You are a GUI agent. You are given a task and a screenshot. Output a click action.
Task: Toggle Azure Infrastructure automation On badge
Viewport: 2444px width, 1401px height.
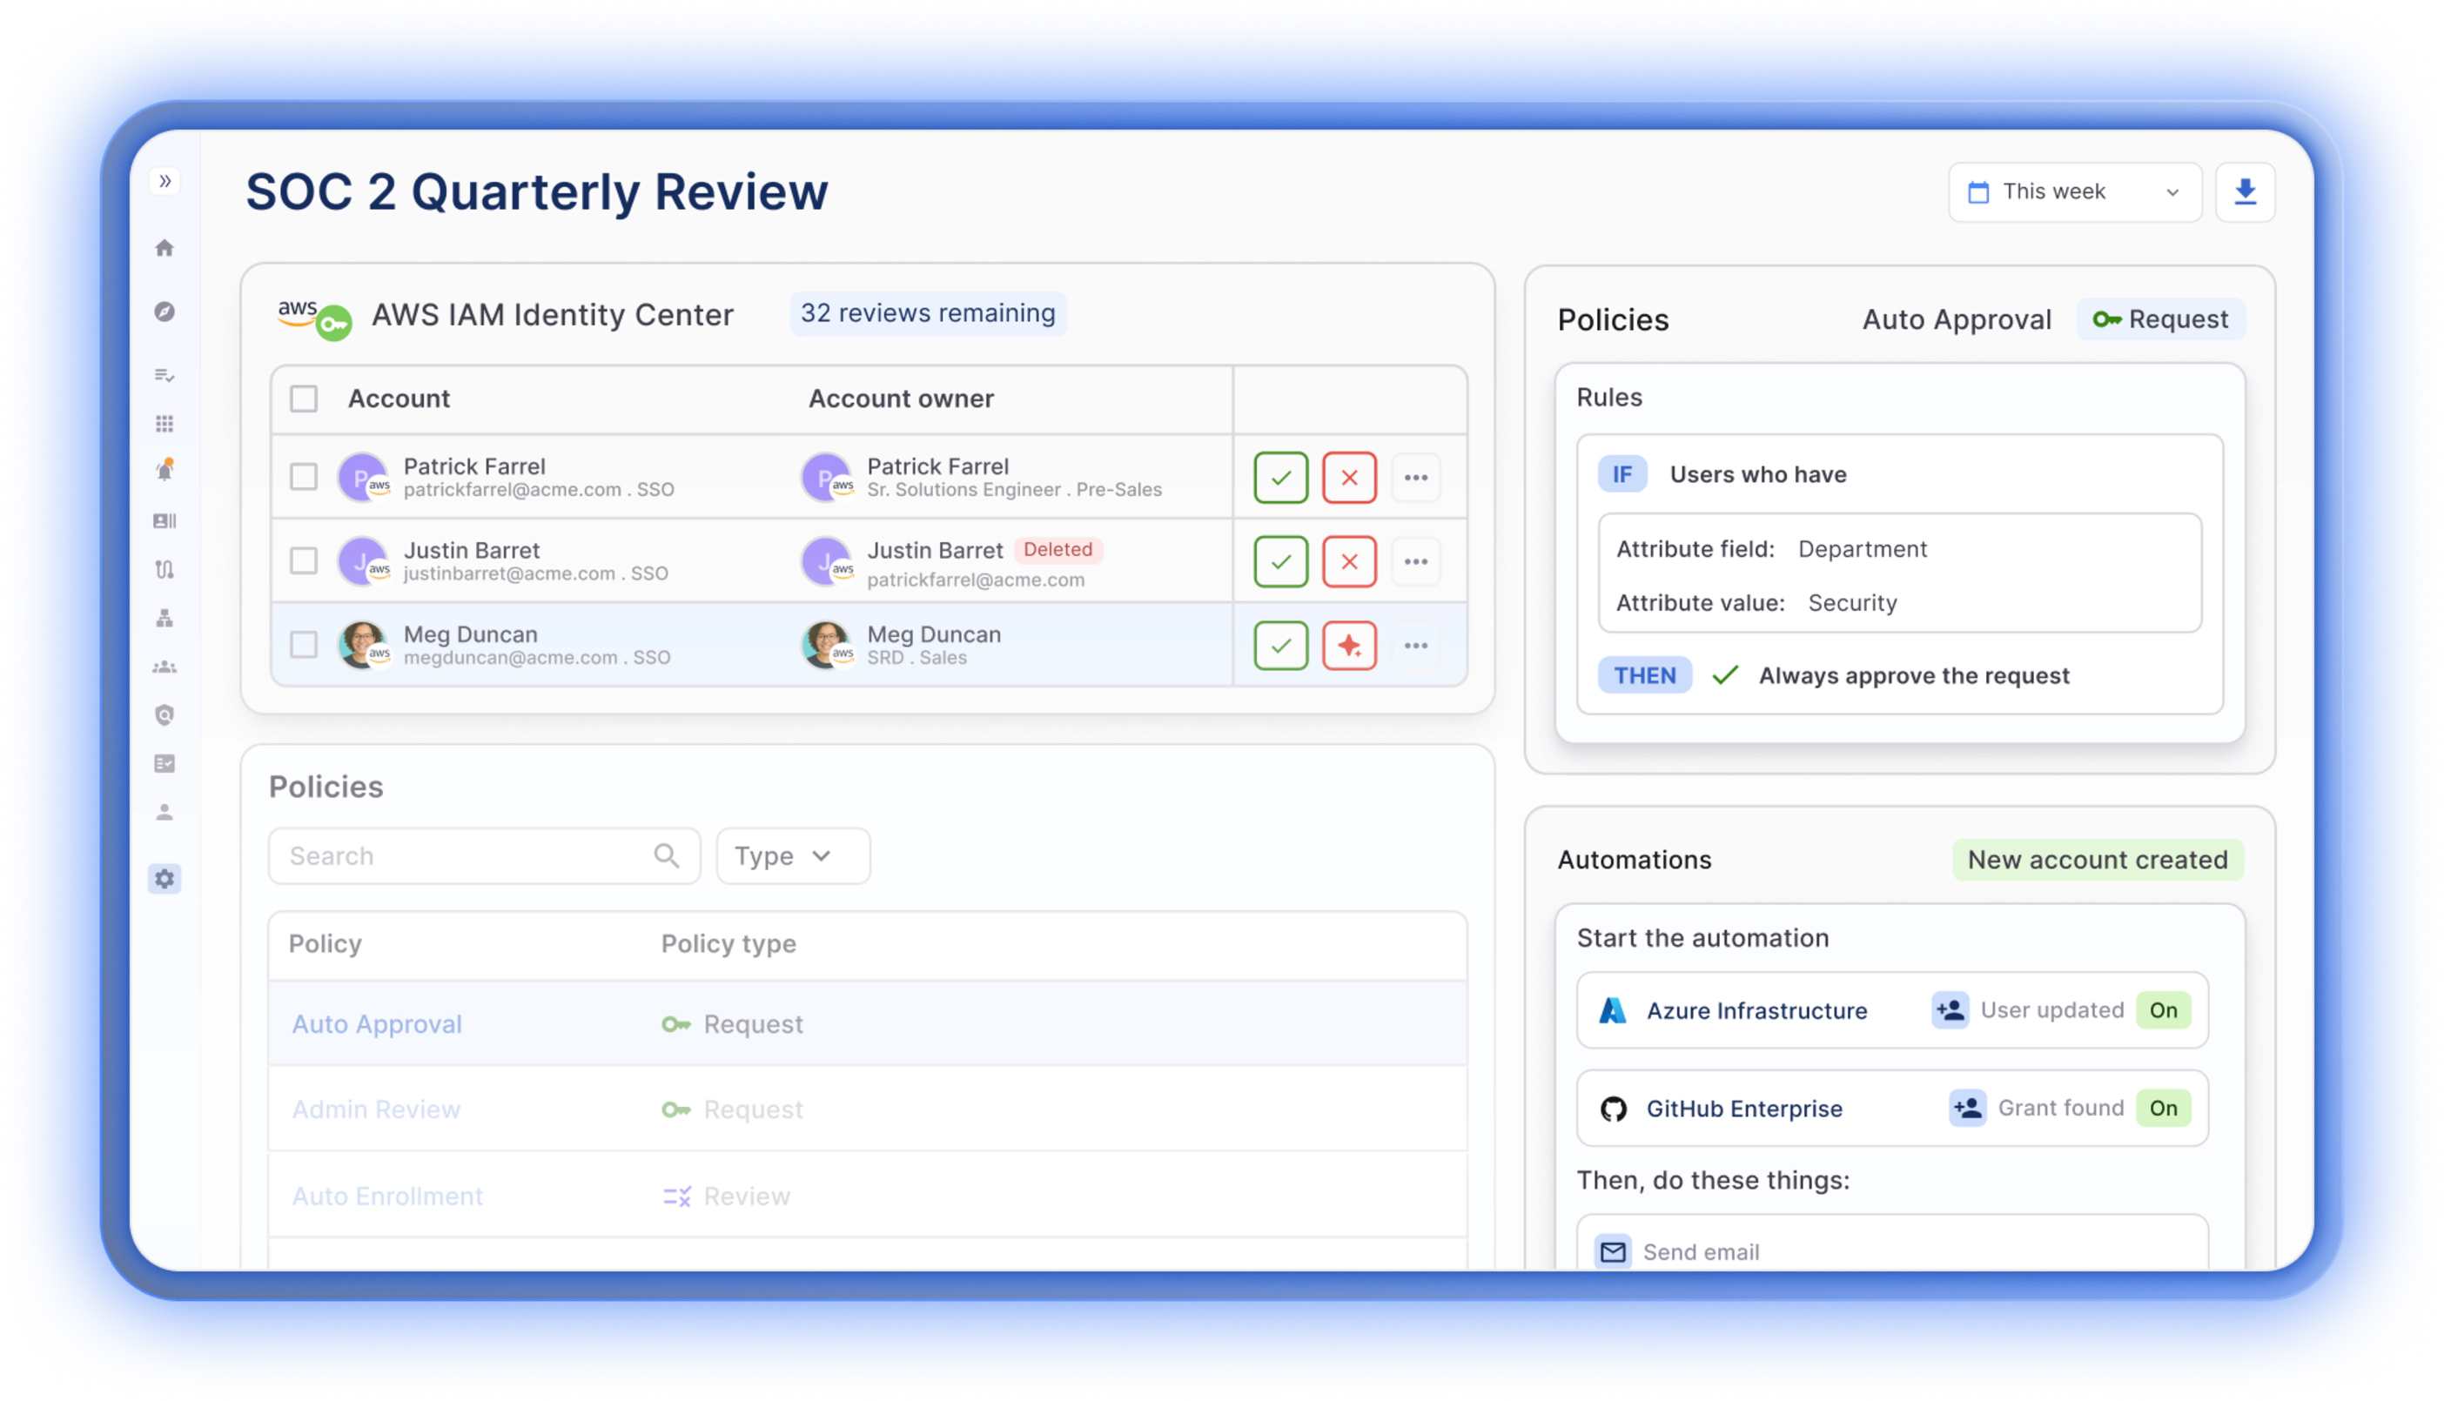(x=2162, y=1010)
